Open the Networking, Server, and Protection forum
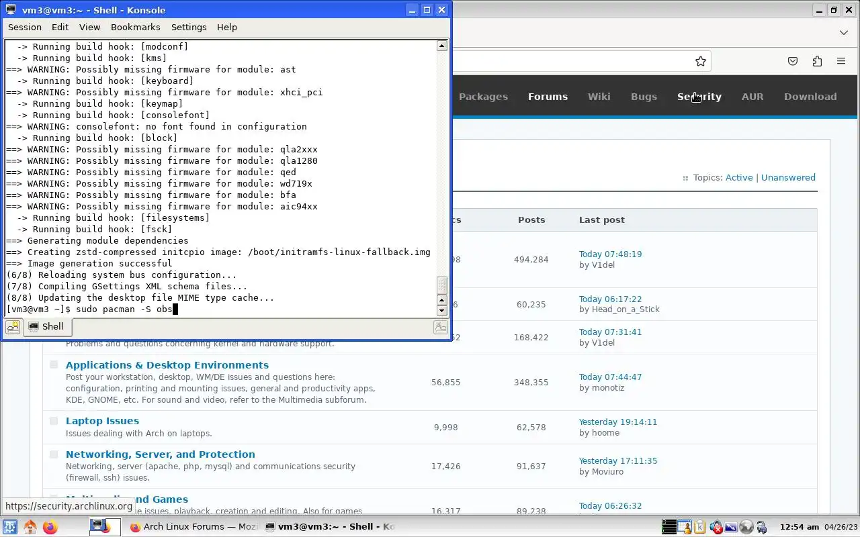This screenshot has height=537, width=860. pos(161,454)
